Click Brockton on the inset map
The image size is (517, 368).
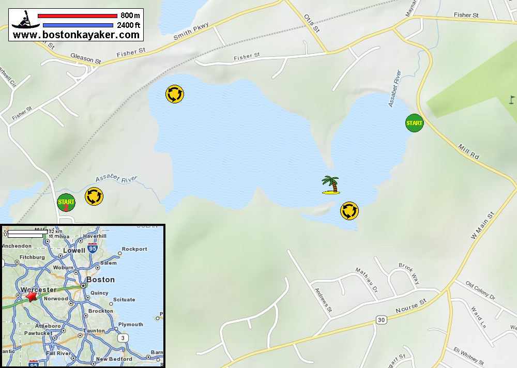(x=101, y=311)
